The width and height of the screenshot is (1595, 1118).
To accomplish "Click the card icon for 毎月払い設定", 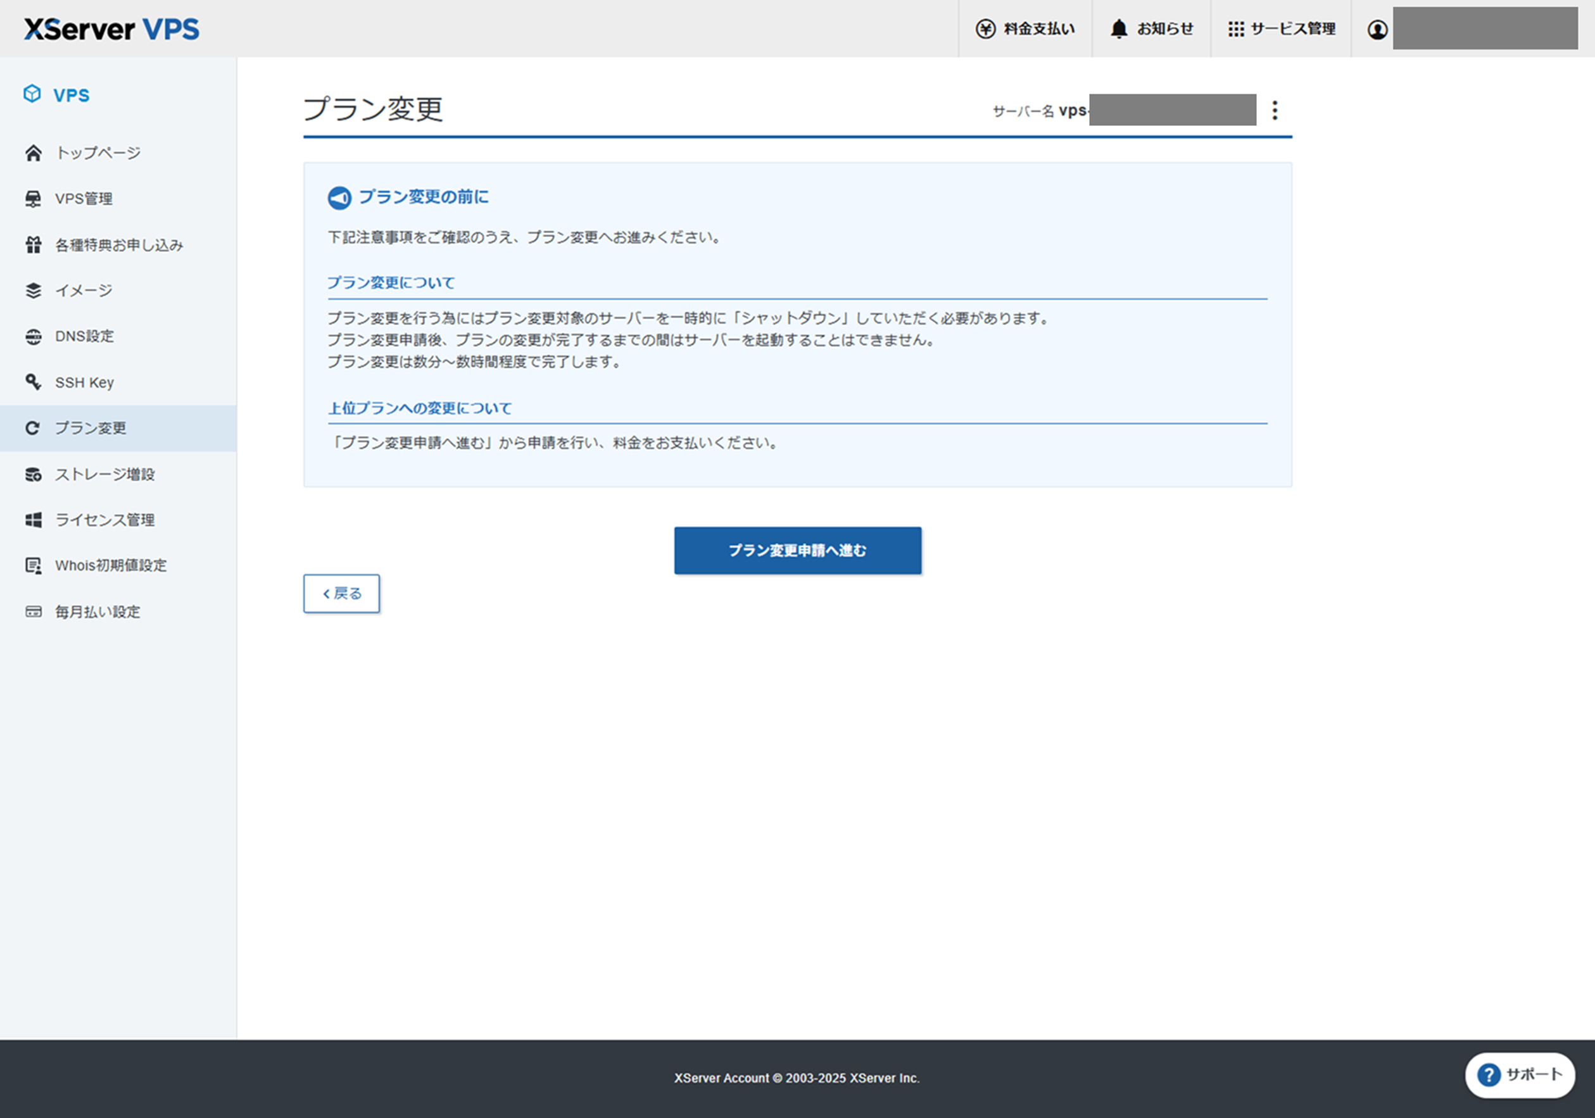I will point(34,612).
